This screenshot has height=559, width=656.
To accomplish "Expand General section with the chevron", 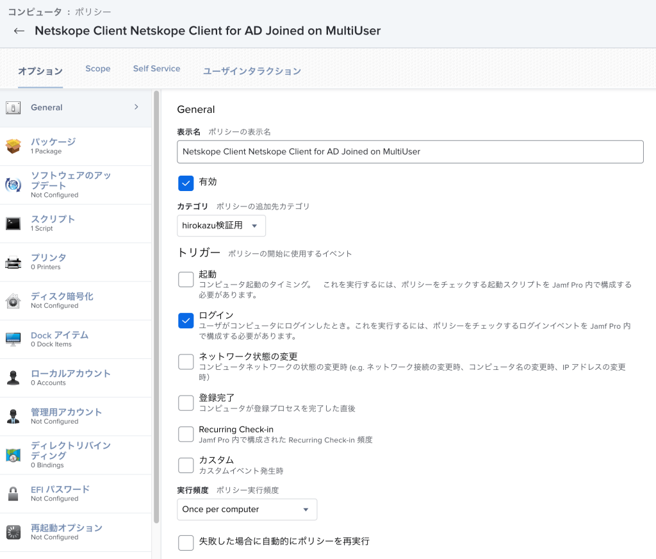I will [136, 107].
